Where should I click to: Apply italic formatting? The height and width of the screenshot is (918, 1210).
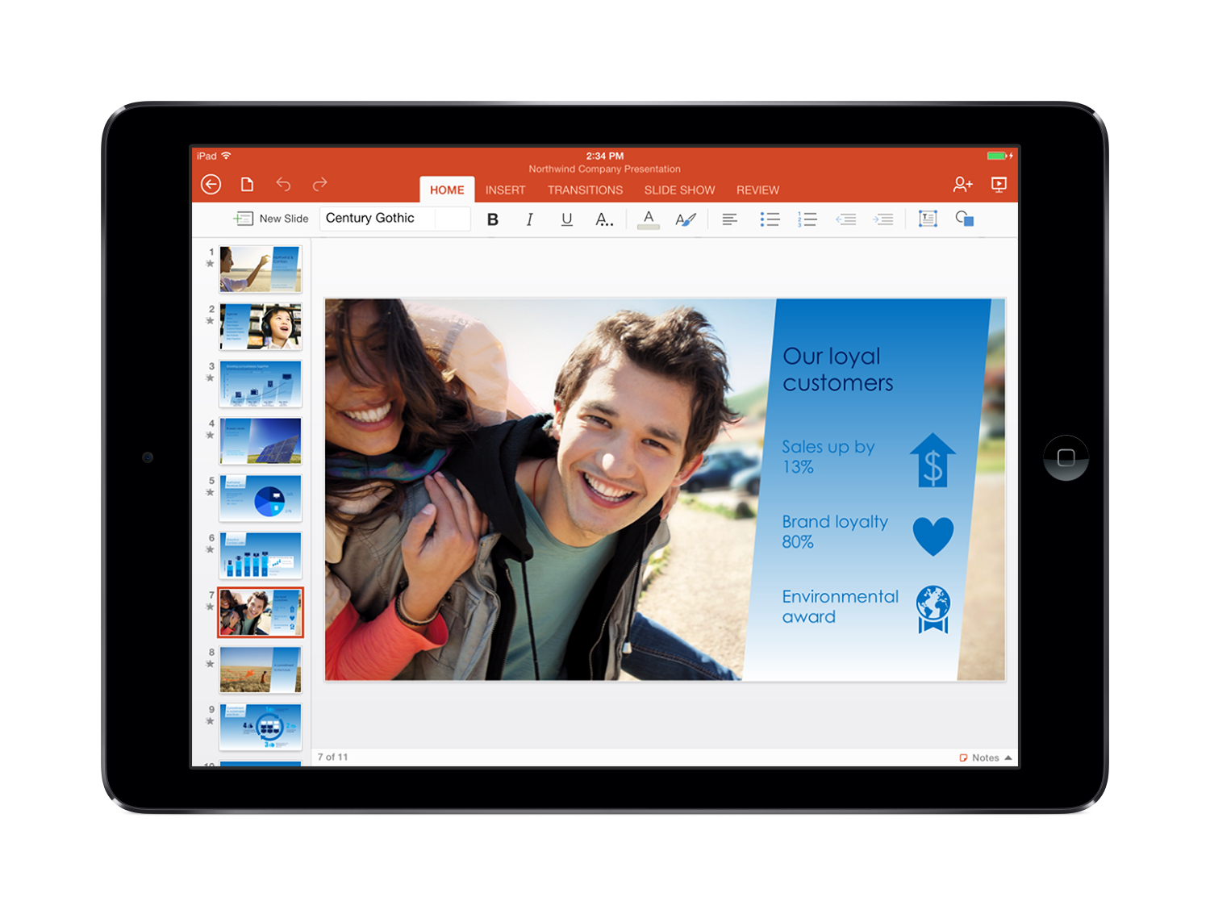[530, 219]
